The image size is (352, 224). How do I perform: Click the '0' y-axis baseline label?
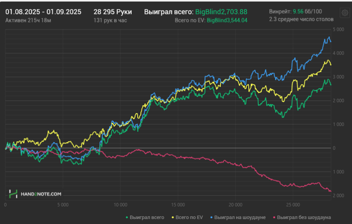tap(334, 148)
